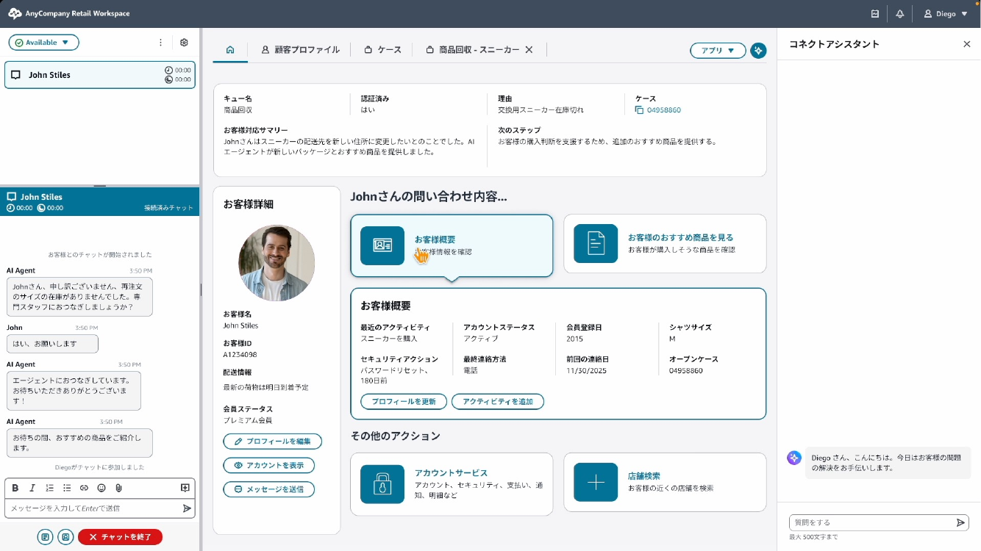Screen dimensions: 981x551
Task: Insert hyperlink in chat message
Action: tap(84, 488)
